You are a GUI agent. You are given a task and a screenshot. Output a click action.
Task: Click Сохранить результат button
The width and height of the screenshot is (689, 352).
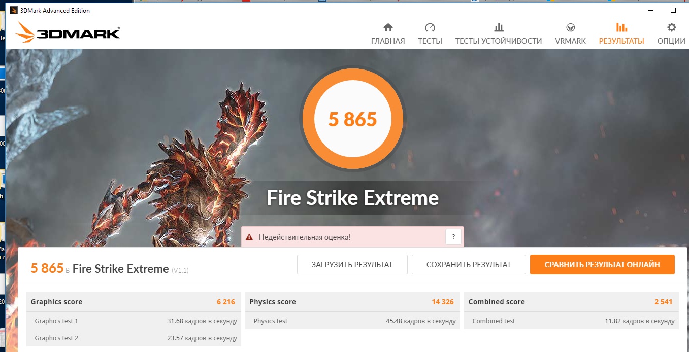[x=469, y=264]
